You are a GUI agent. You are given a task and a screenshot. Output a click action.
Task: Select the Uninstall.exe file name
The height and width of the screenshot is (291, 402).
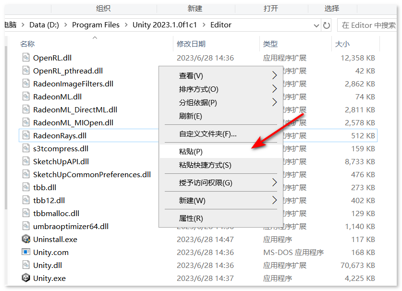[55, 239]
